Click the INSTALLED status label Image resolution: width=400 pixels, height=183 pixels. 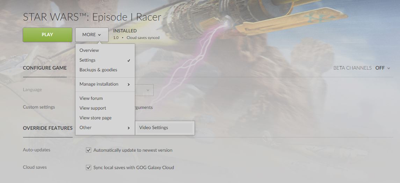point(125,31)
